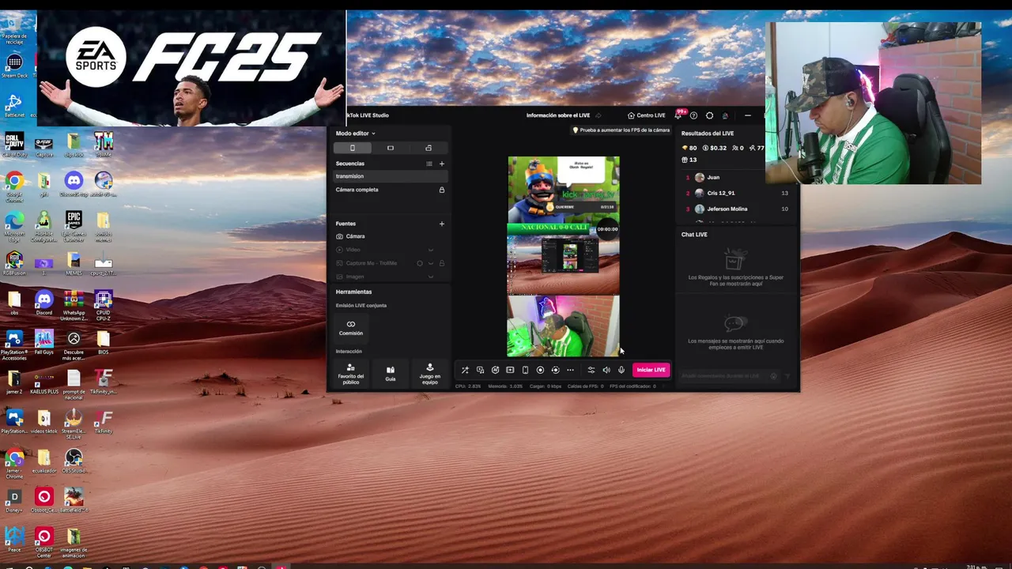Open Google Chrome desktop shortcut
Image resolution: width=1012 pixels, height=569 pixels.
coord(14,187)
